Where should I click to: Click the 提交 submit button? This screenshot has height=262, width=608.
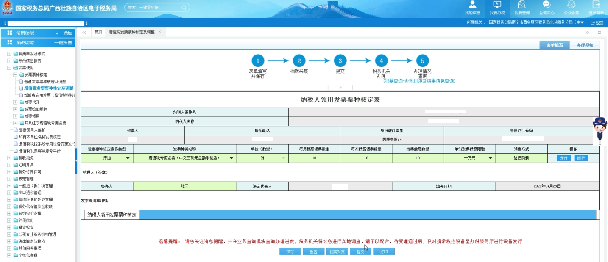pyautogui.click(x=360, y=251)
